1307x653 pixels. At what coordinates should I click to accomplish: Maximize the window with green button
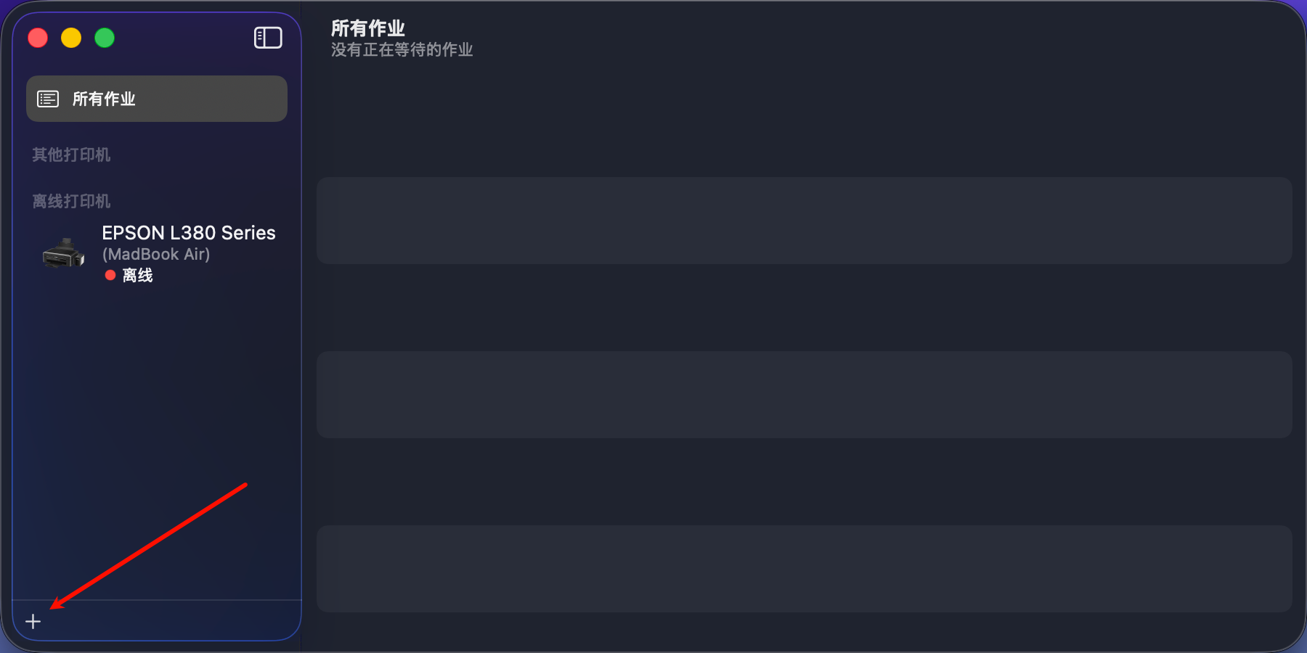[105, 38]
